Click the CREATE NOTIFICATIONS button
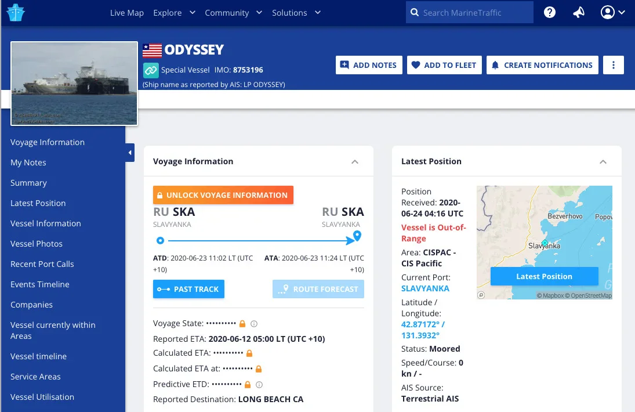This screenshot has height=412, width=635. pos(542,65)
